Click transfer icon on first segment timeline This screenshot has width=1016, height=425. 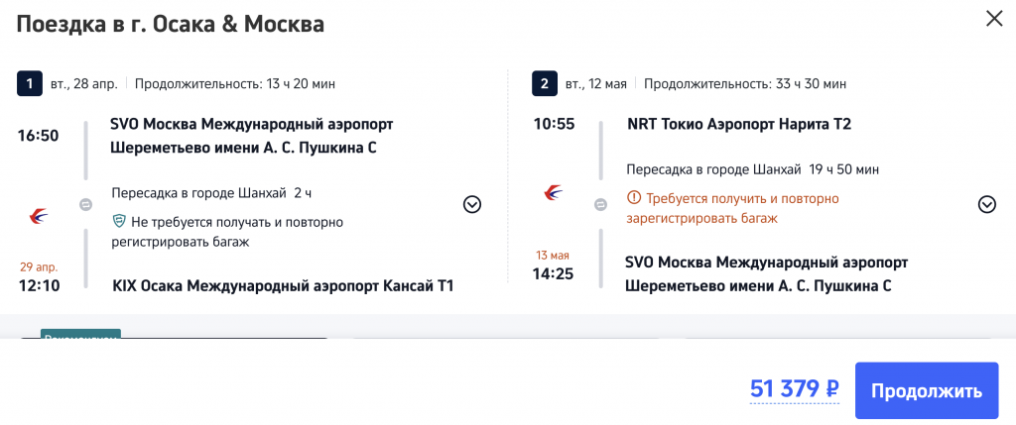(85, 206)
